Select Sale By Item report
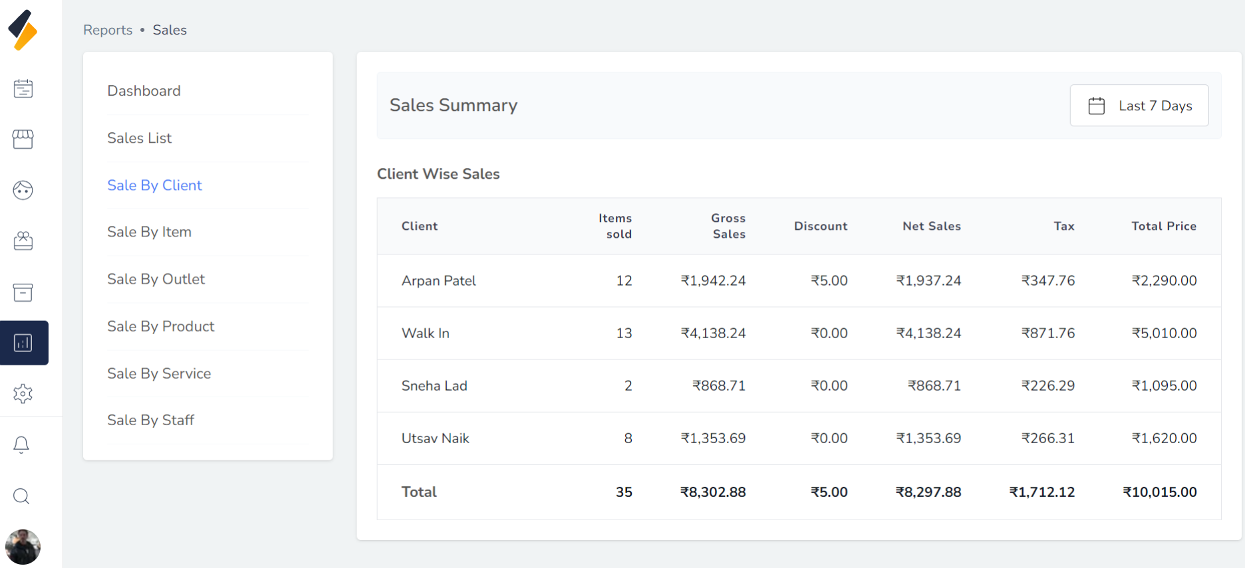Image resolution: width=1245 pixels, height=568 pixels. tap(149, 232)
